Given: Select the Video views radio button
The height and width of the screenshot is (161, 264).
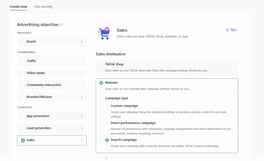Looking at the screenshot, I should click(x=23, y=73).
